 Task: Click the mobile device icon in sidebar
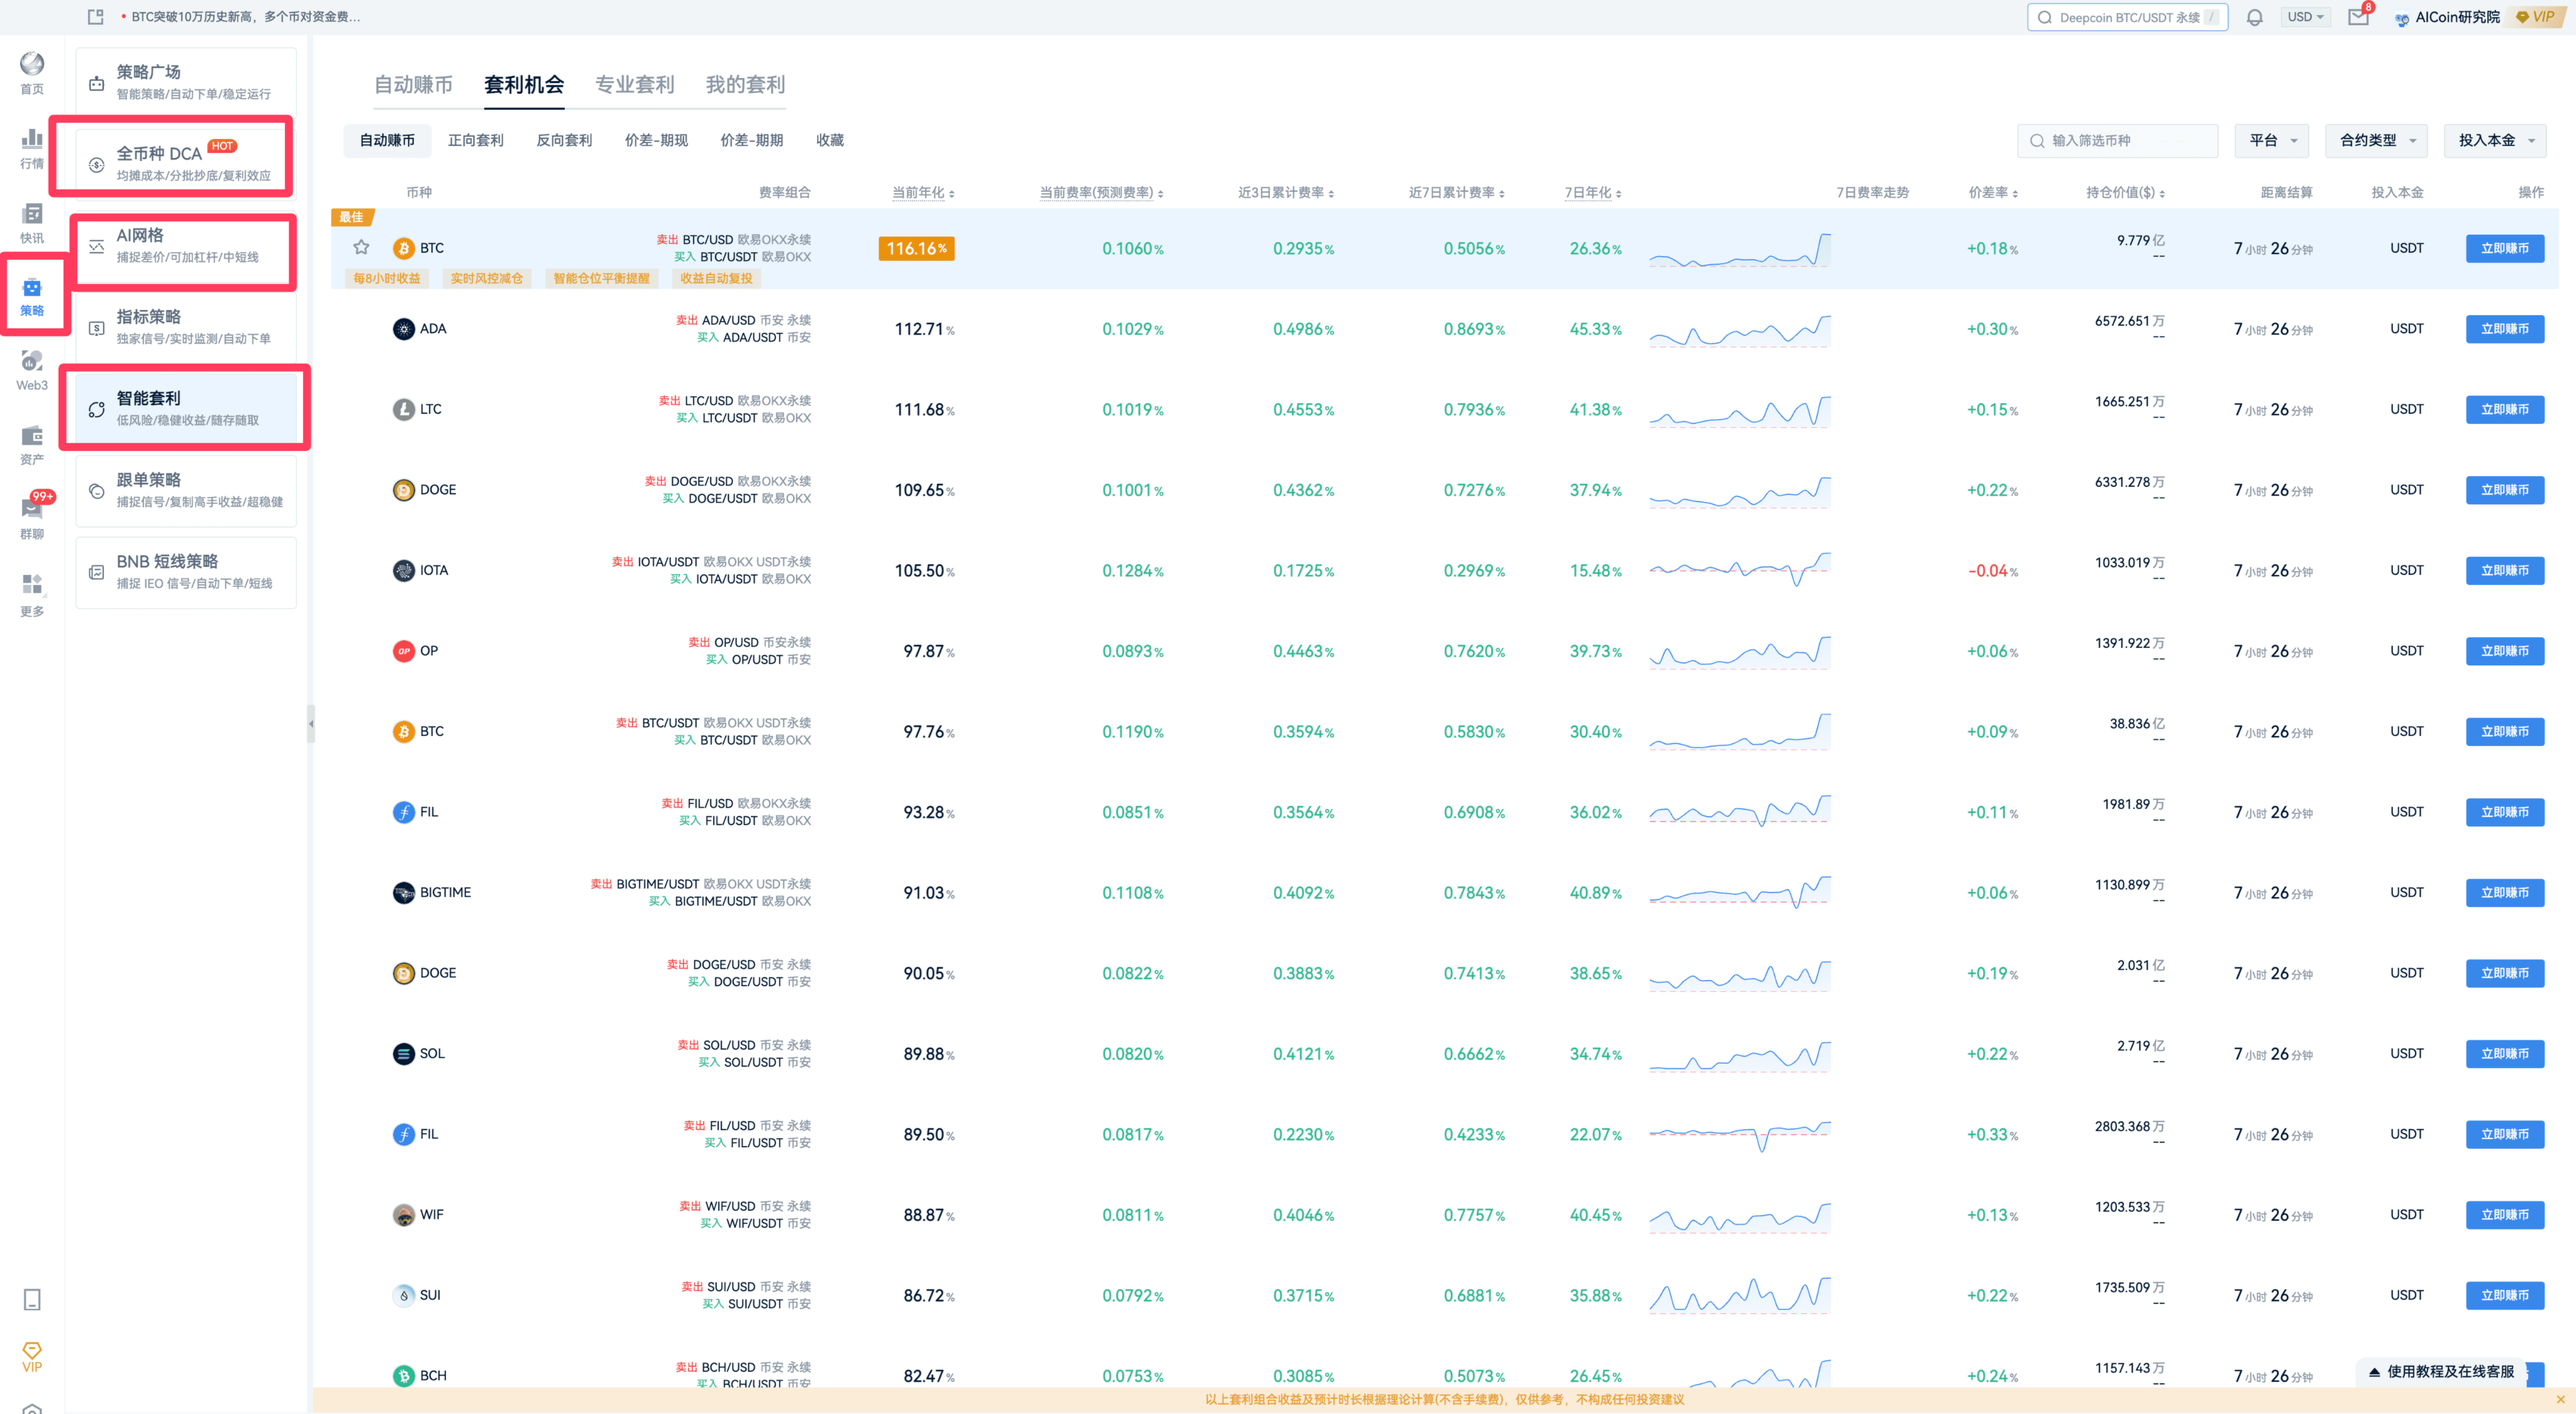pos(32,1299)
